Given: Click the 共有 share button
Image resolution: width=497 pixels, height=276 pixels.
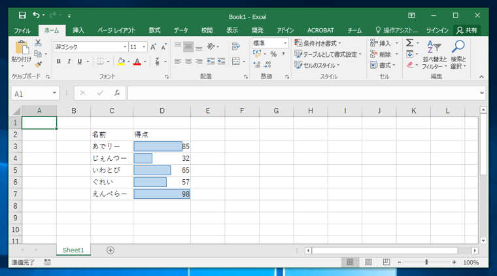Looking at the screenshot, I should tap(467, 31).
